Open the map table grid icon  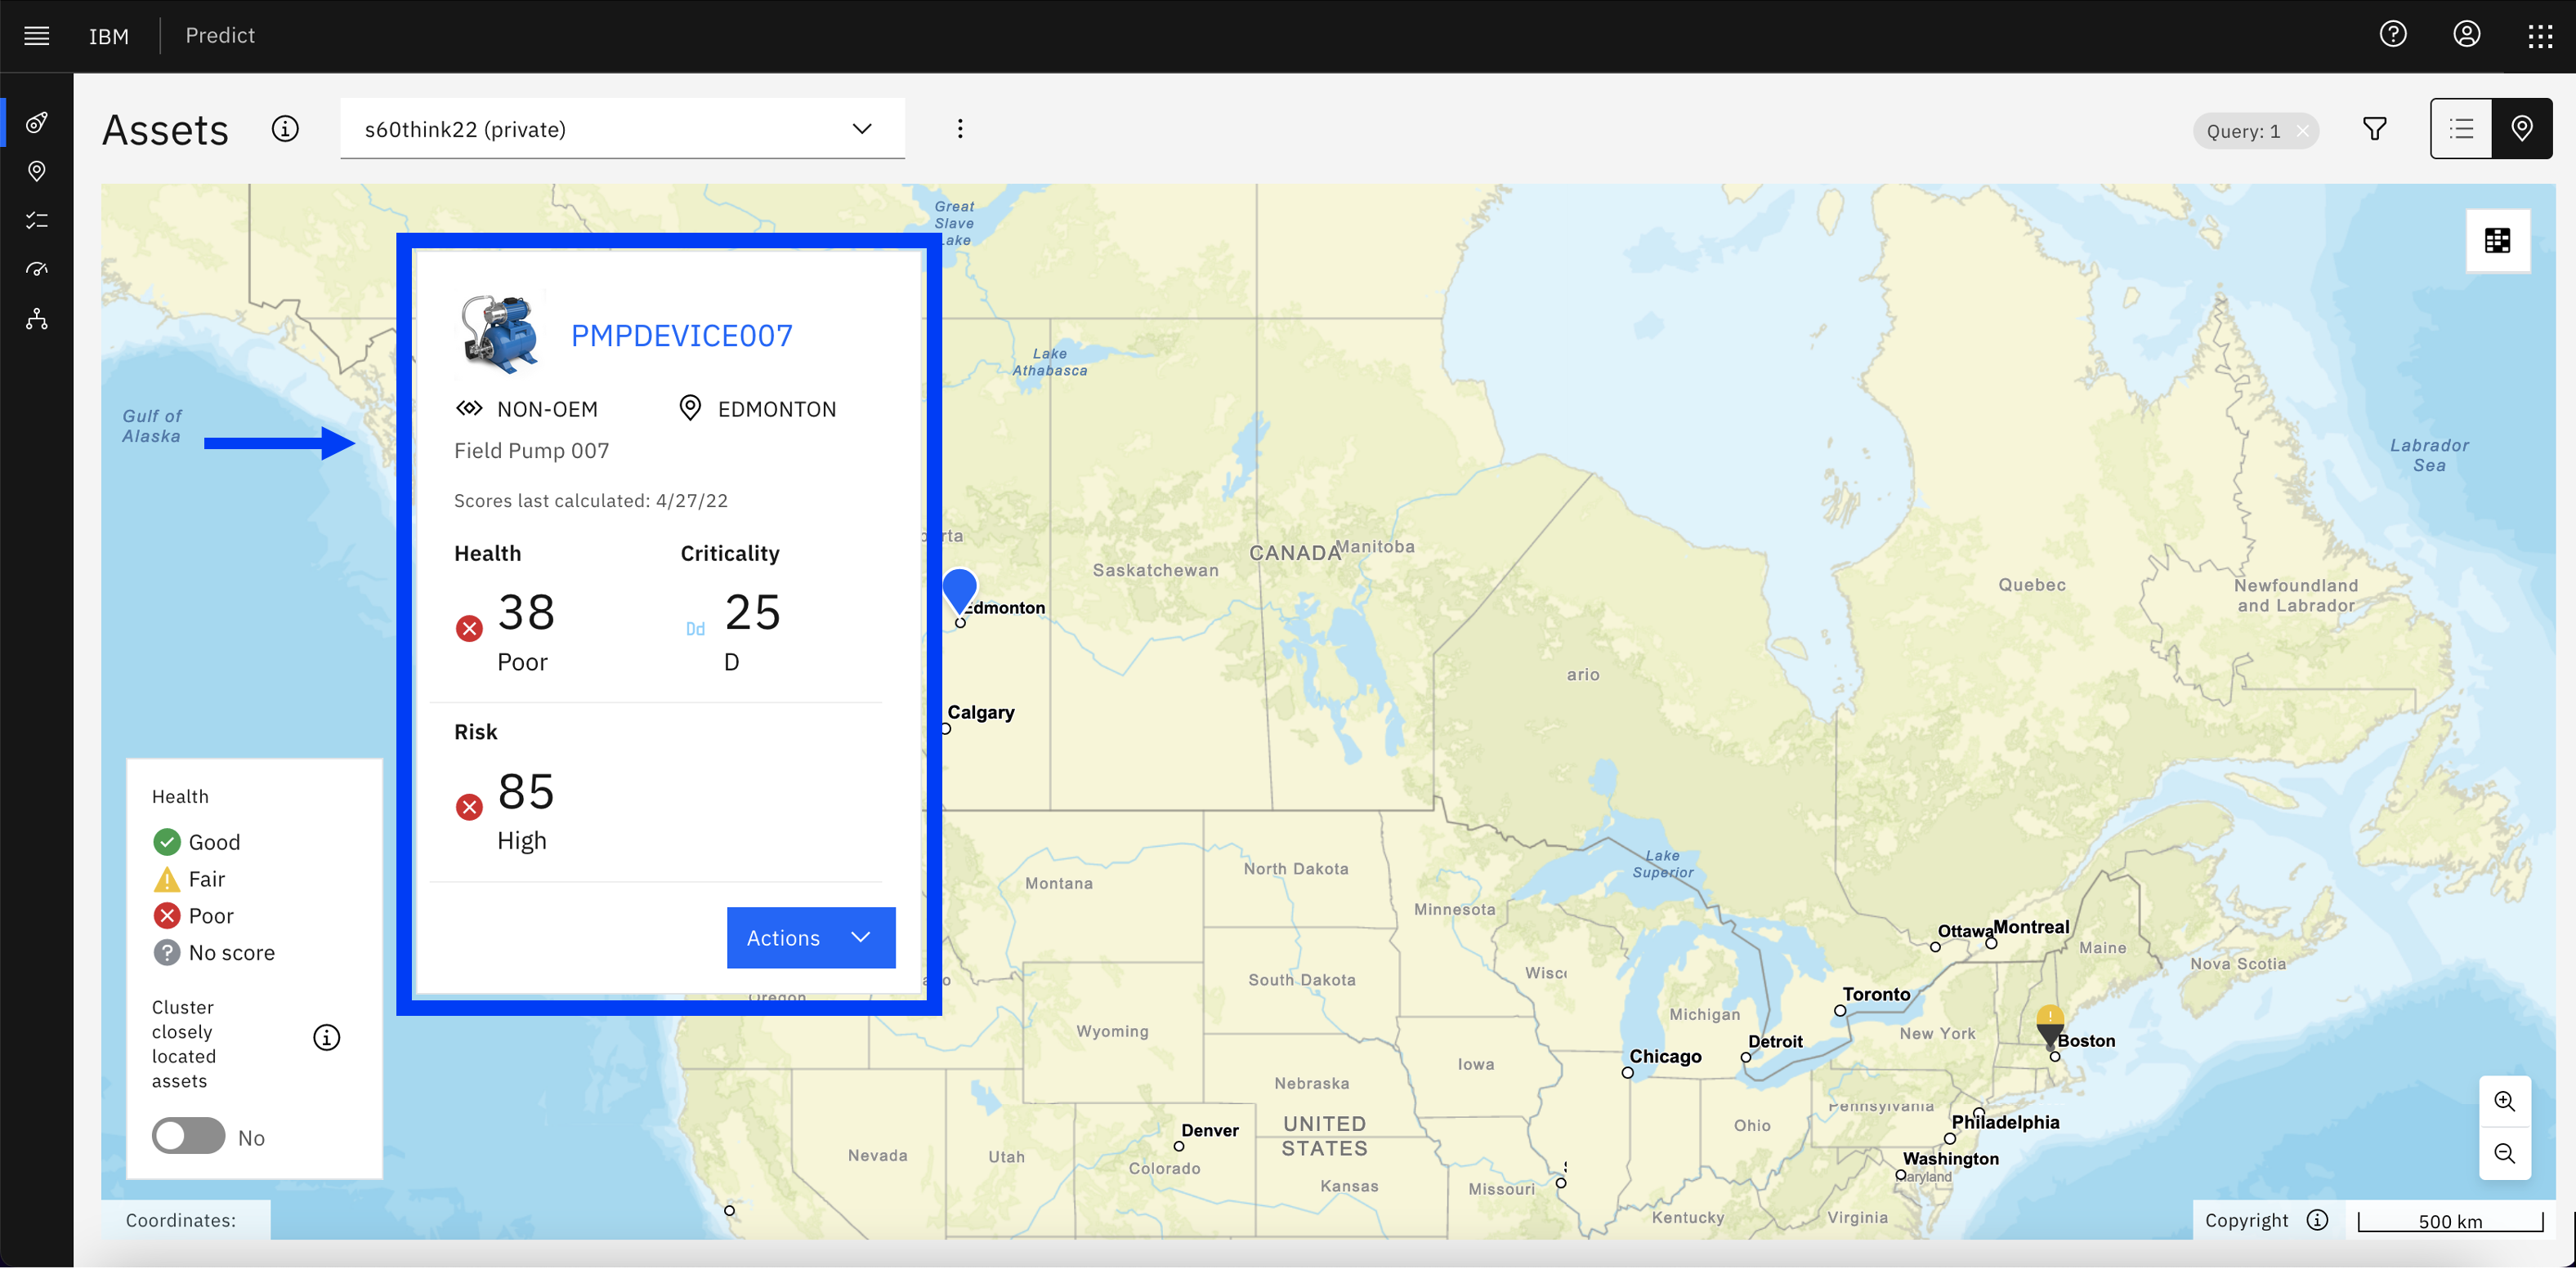click(2498, 241)
